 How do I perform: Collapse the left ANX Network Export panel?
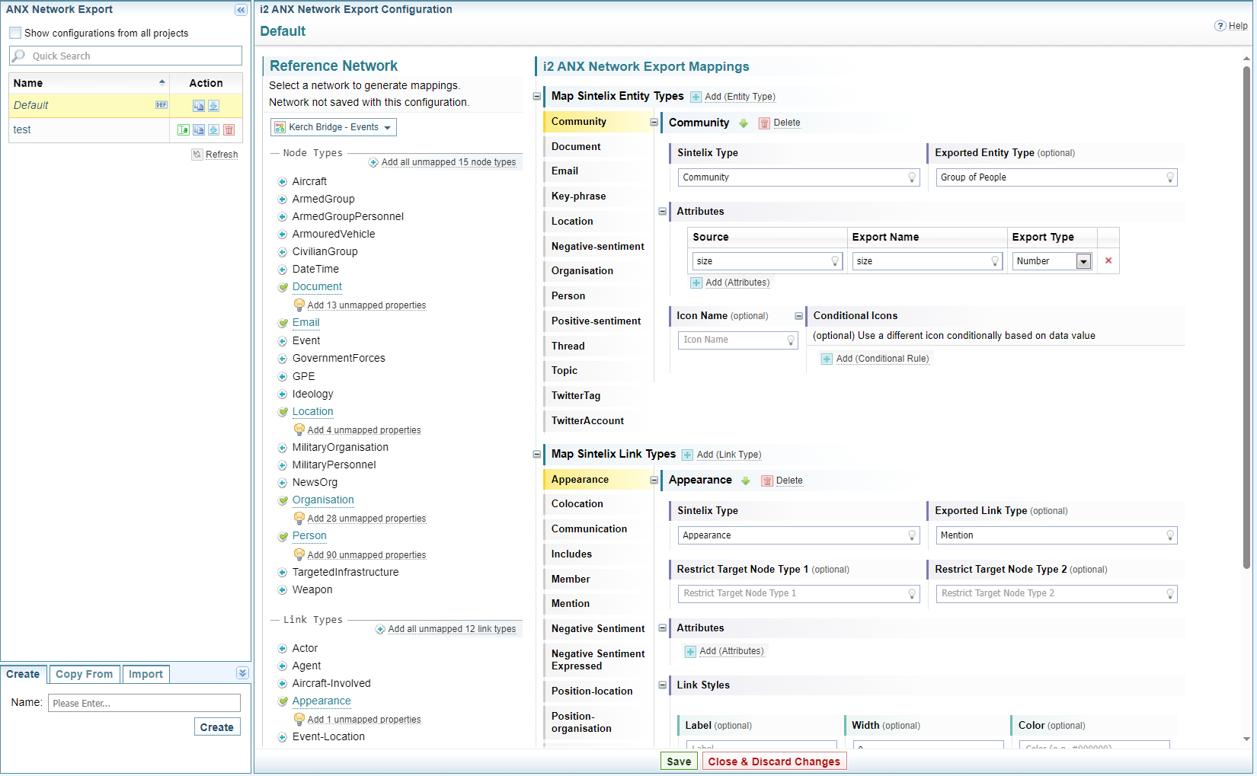pyautogui.click(x=241, y=10)
